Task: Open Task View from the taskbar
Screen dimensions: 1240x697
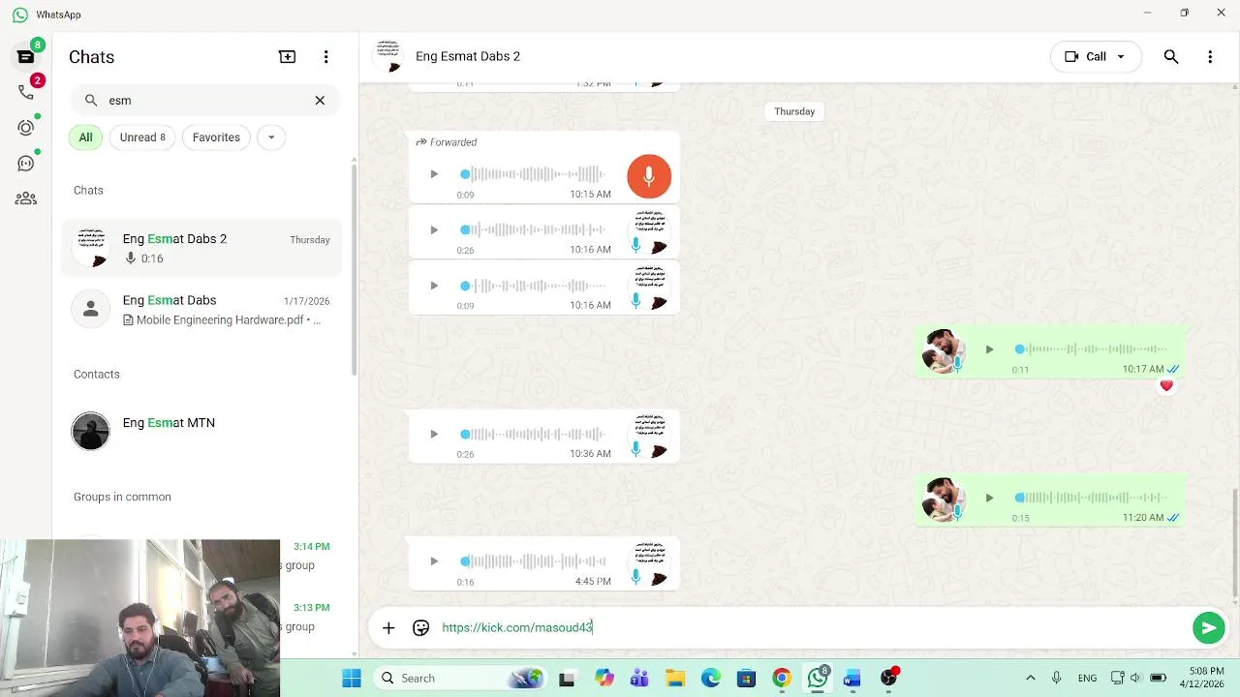Action: pos(567,678)
